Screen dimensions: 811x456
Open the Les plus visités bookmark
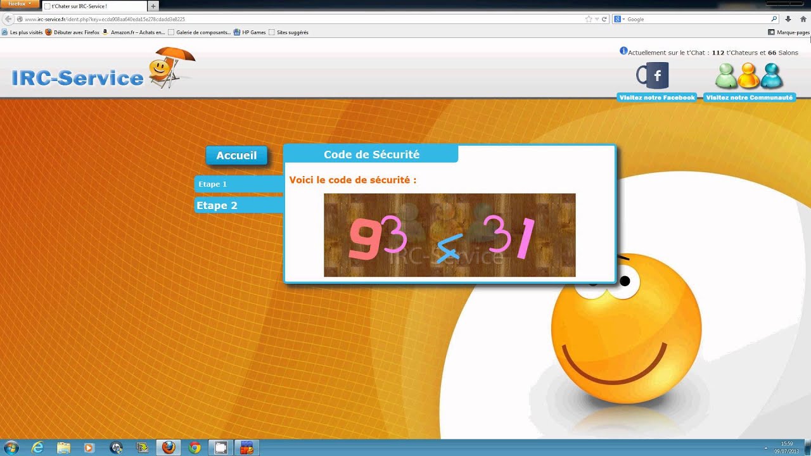(22, 32)
